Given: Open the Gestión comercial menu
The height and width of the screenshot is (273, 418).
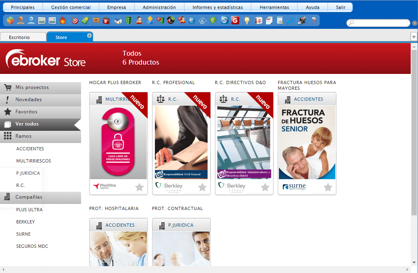Looking at the screenshot, I should click(x=71, y=7).
